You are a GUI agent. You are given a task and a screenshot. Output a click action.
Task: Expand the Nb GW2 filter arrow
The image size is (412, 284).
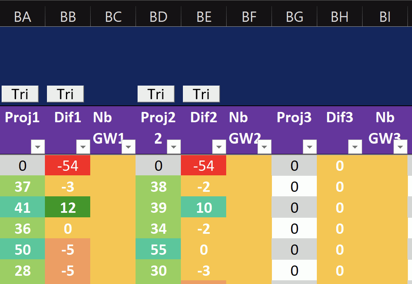click(x=265, y=147)
